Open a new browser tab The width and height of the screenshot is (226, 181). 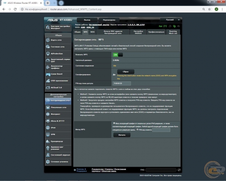click(x=47, y=3)
